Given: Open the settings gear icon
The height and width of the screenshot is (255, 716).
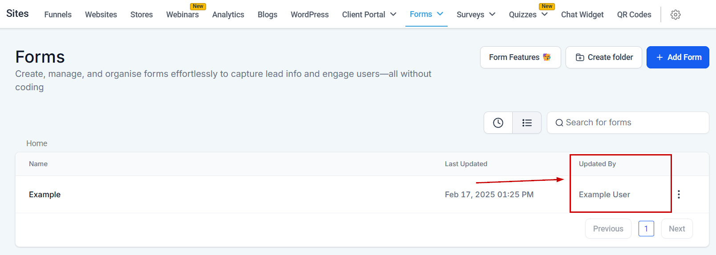Looking at the screenshot, I should [x=675, y=15].
